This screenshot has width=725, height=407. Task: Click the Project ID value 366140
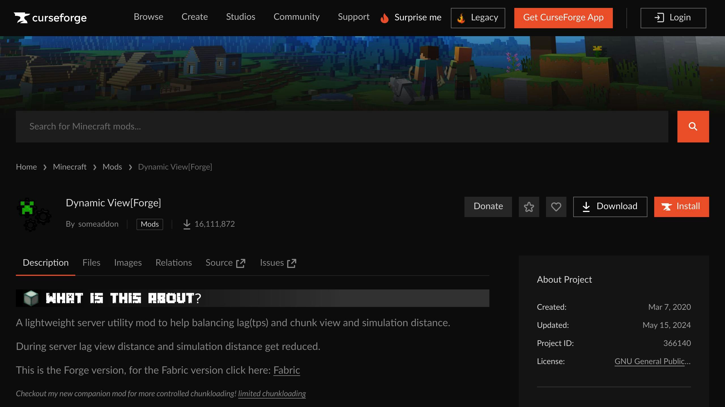(x=677, y=343)
